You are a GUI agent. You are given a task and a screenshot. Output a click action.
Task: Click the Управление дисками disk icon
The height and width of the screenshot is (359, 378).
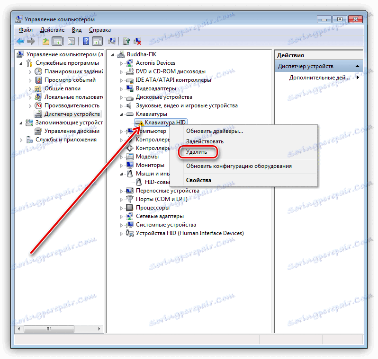point(38,131)
